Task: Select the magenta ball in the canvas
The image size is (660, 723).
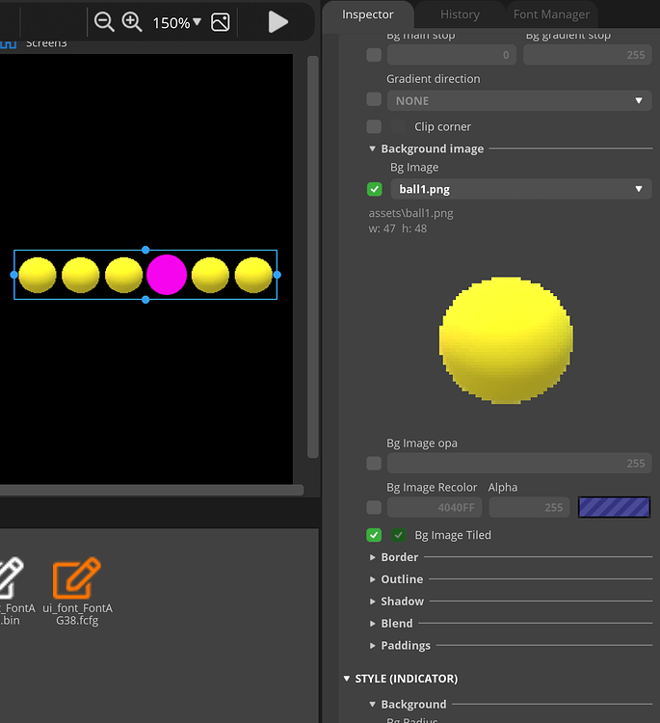Action: click(167, 275)
